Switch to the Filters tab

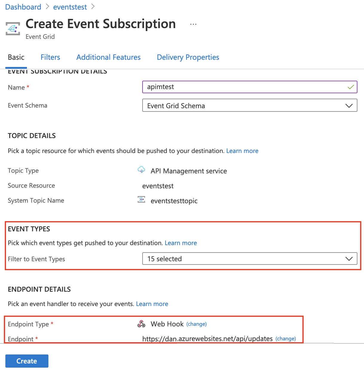point(50,57)
